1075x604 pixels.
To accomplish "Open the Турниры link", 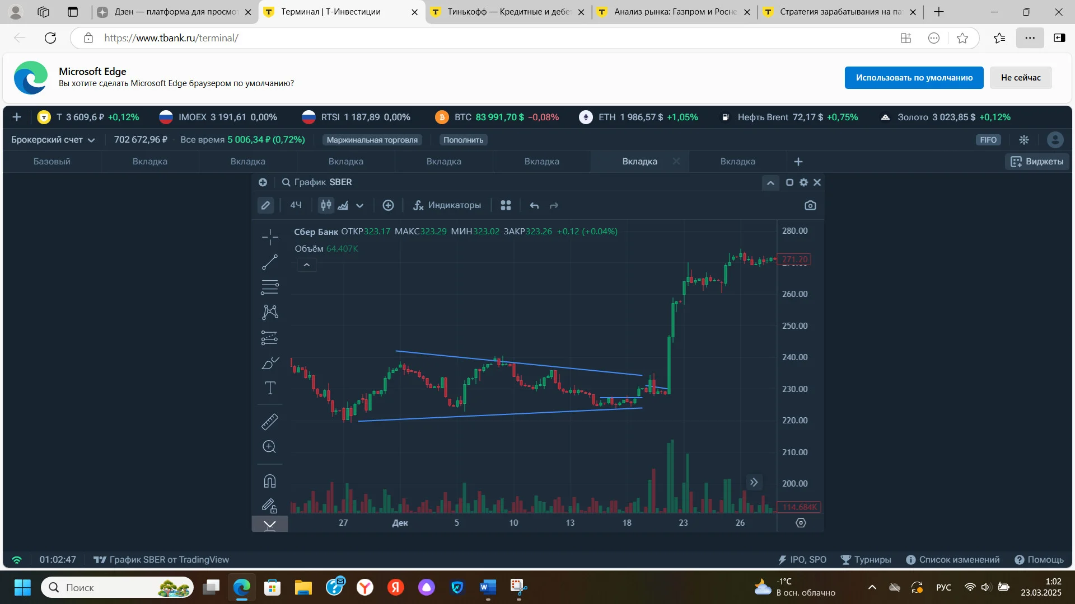I will 866,560.
